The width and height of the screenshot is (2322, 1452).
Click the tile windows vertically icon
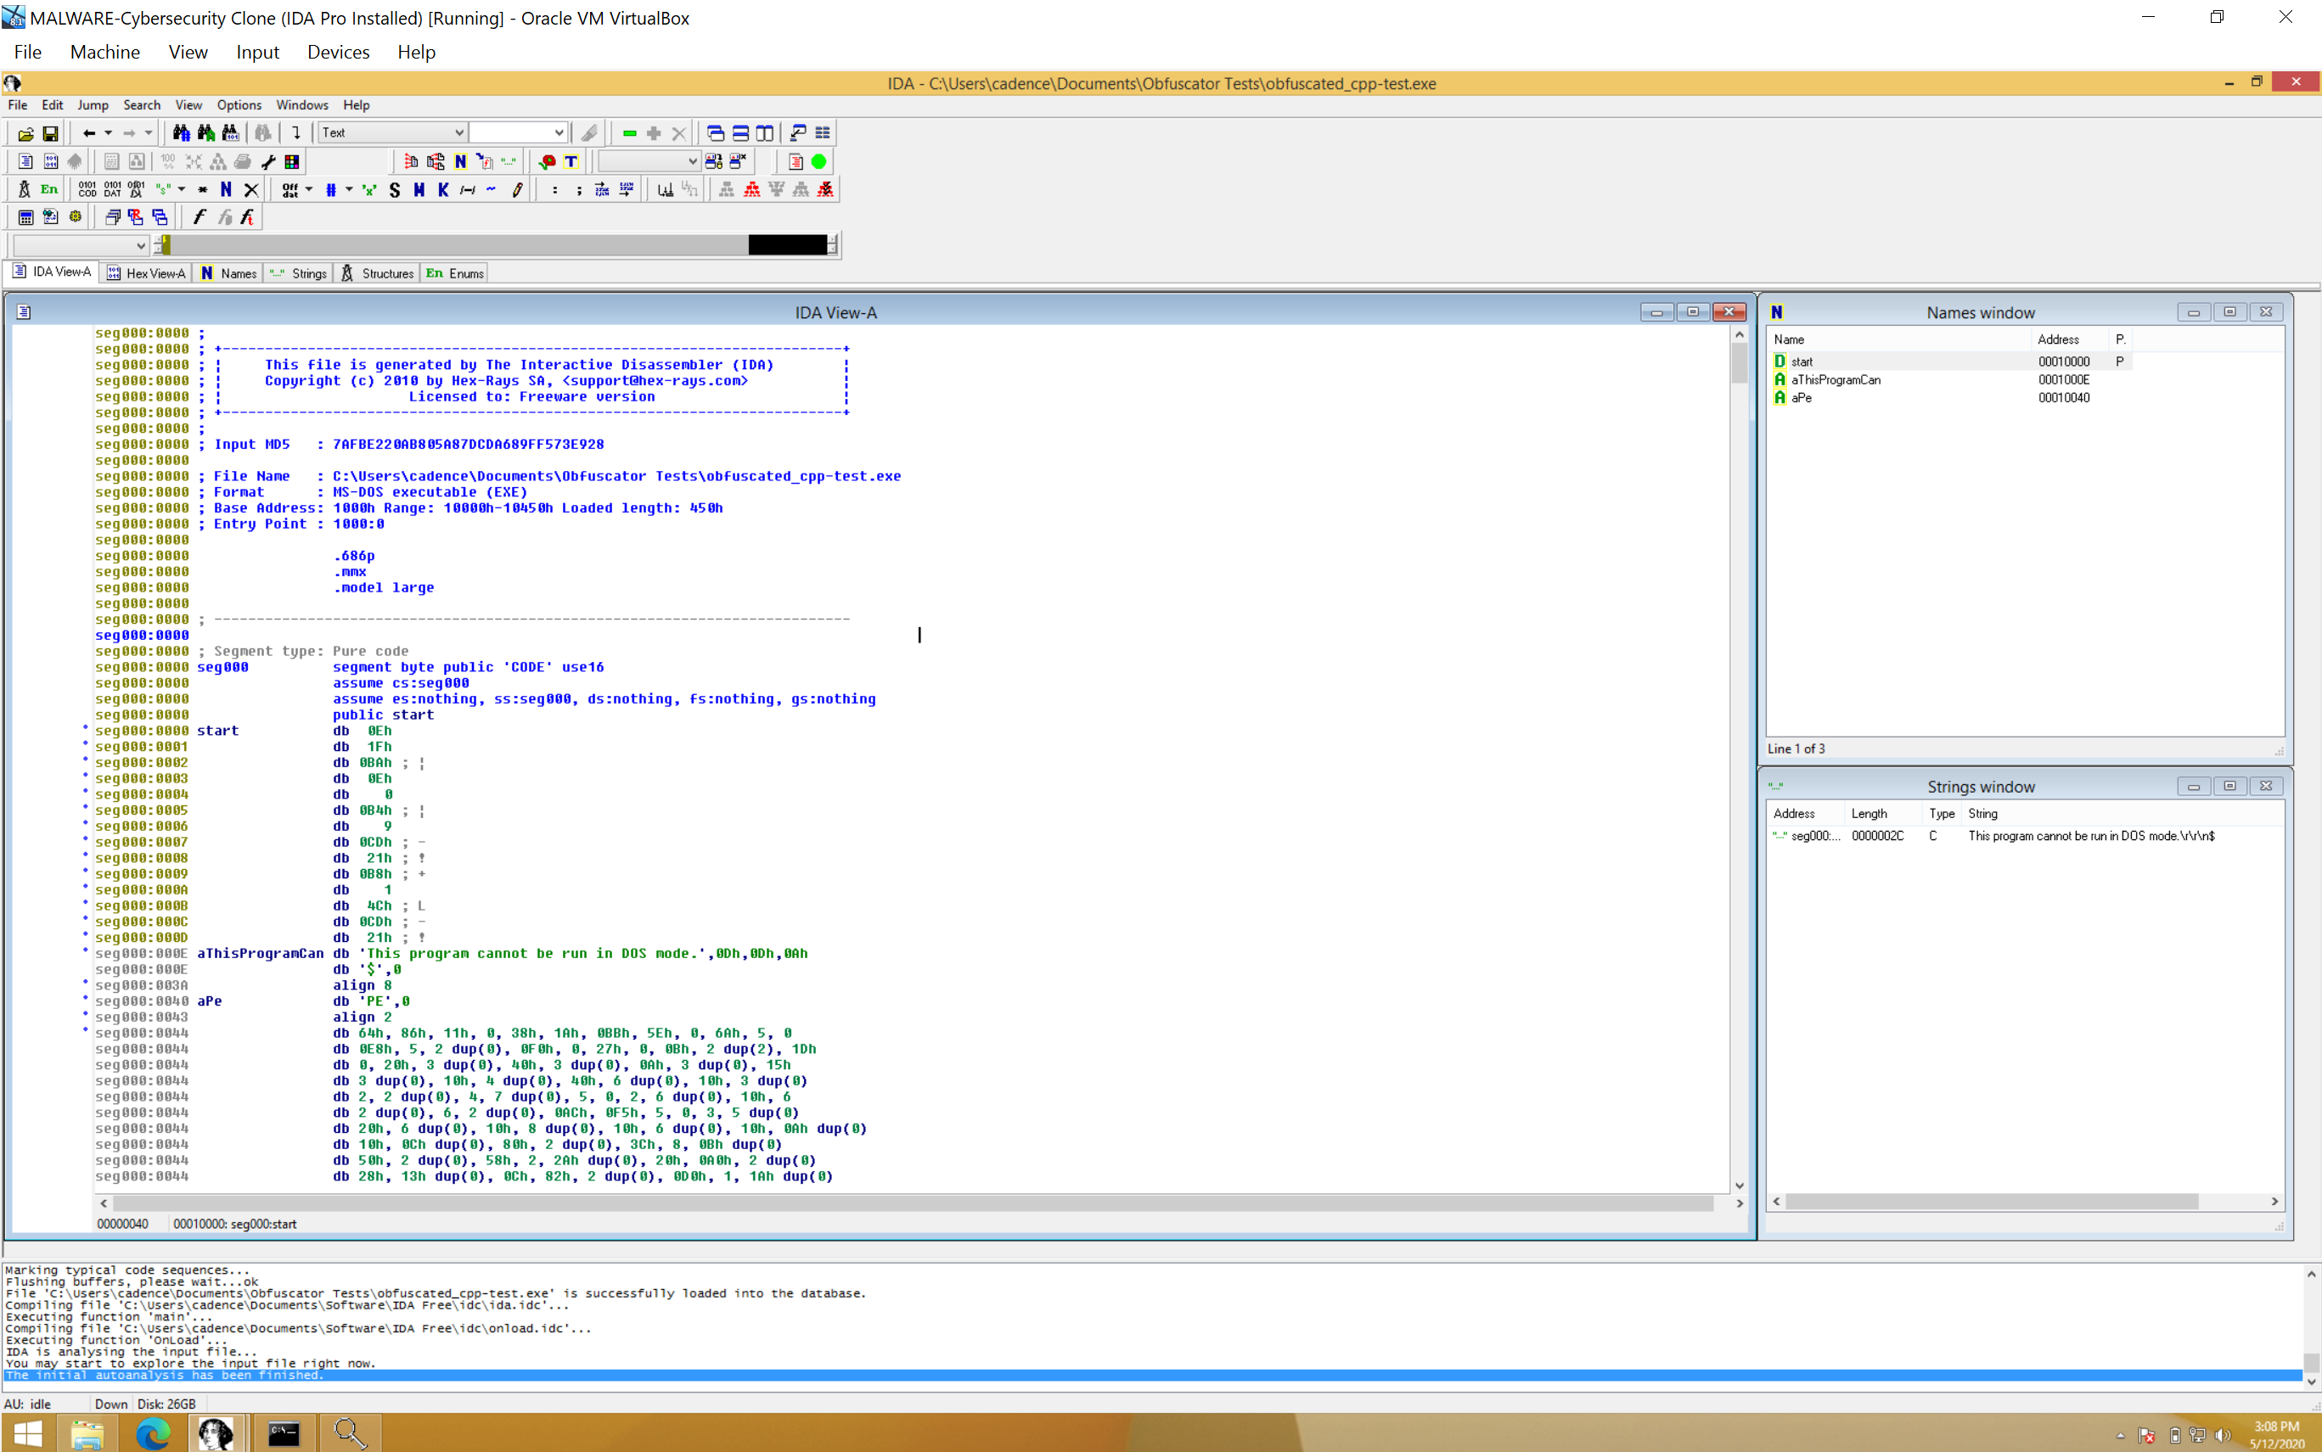pyautogui.click(x=764, y=132)
